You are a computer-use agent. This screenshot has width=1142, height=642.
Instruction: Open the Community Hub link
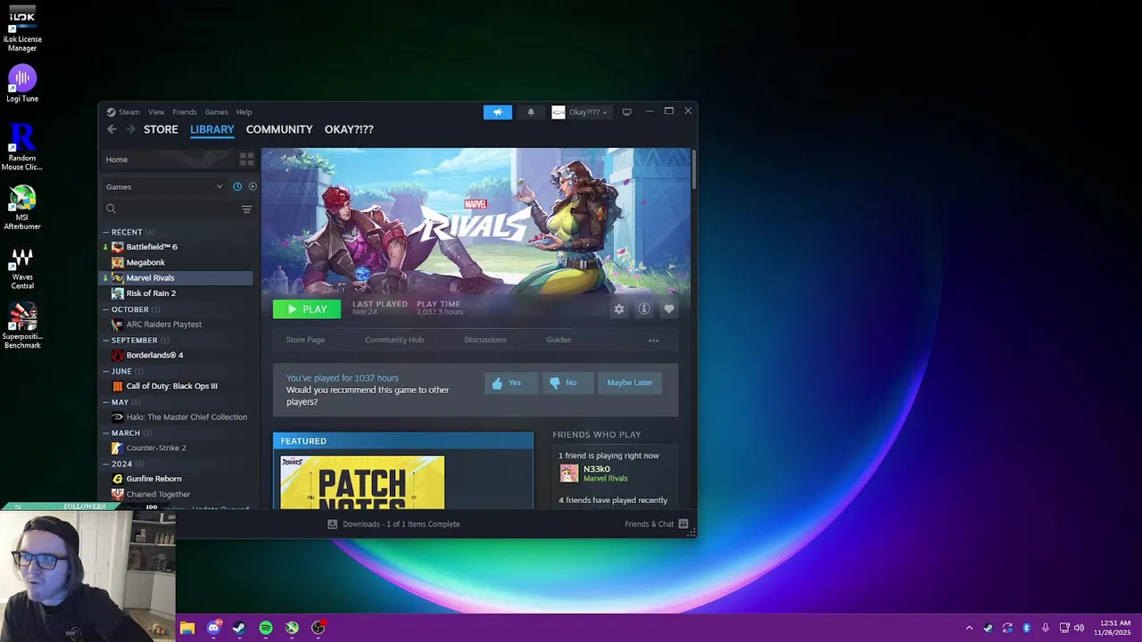394,340
